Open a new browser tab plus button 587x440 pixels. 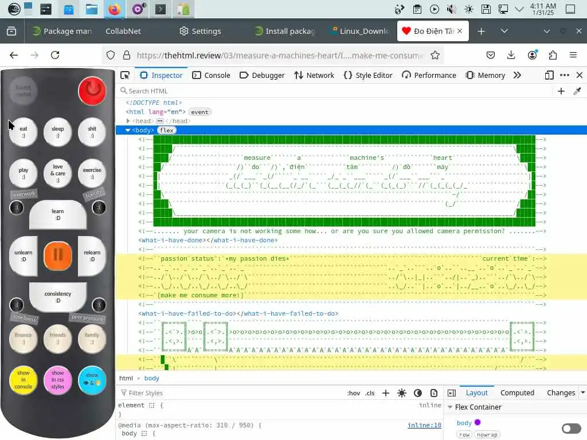tap(482, 31)
